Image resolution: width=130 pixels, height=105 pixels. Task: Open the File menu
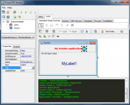(x=4, y=8)
